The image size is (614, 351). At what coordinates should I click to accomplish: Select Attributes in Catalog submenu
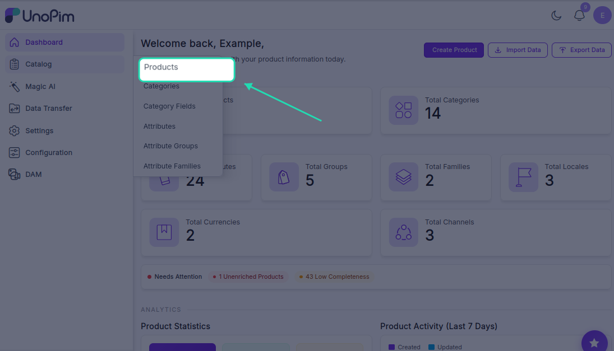[x=159, y=127]
